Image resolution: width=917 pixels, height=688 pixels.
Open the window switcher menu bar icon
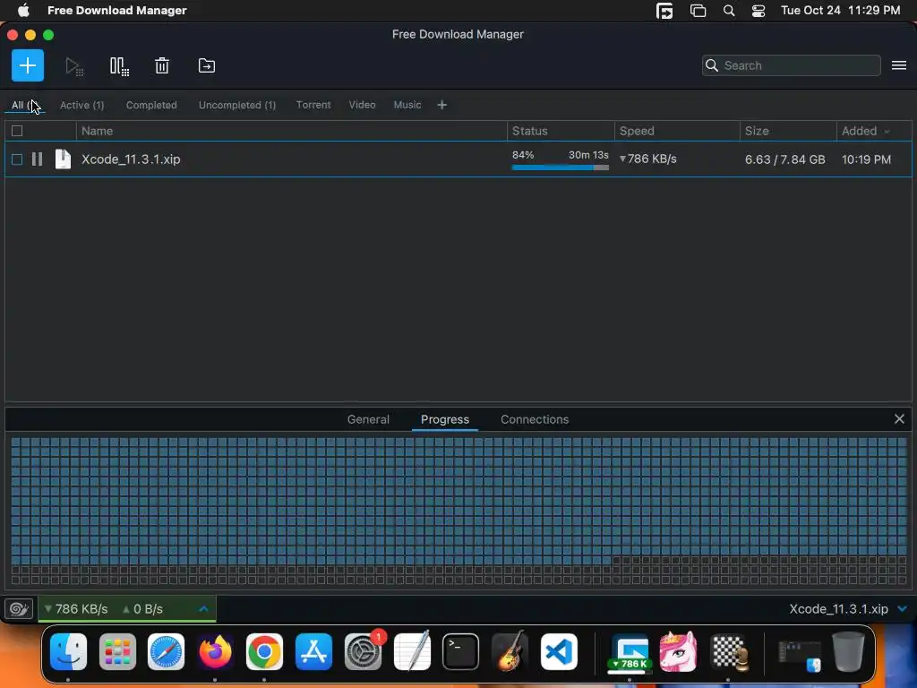(x=698, y=11)
